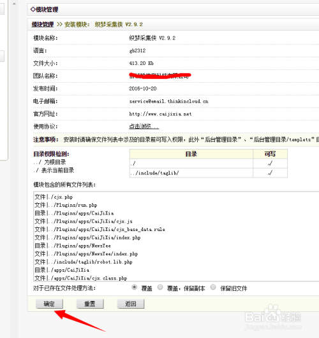The height and width of the screenshot is (338, 319).
Task: Click the 目录 table column header
Action: click(x=191, y=154)
